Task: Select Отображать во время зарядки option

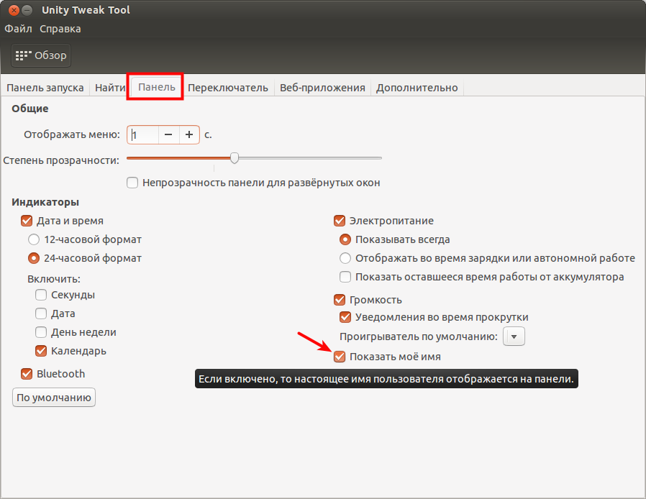Action: click(x=345, y=258)
